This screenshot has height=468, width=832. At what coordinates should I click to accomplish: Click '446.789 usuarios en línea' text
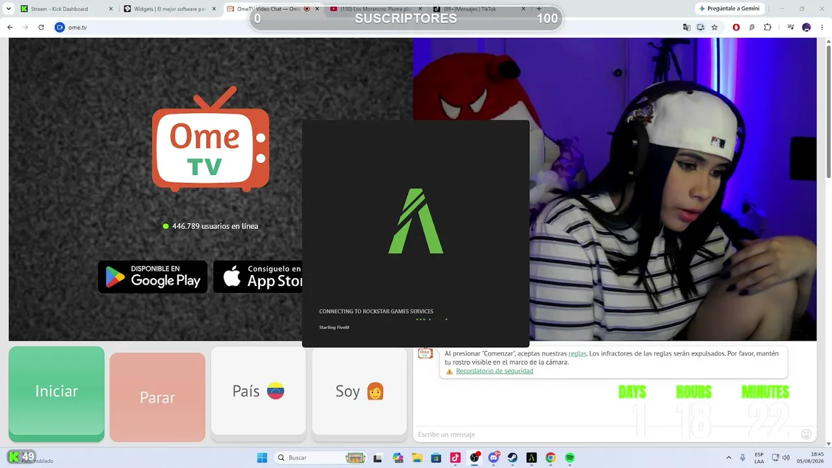tap(215, 226)
